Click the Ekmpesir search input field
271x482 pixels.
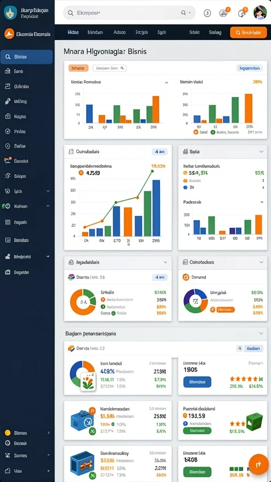(x=129, y=13)
